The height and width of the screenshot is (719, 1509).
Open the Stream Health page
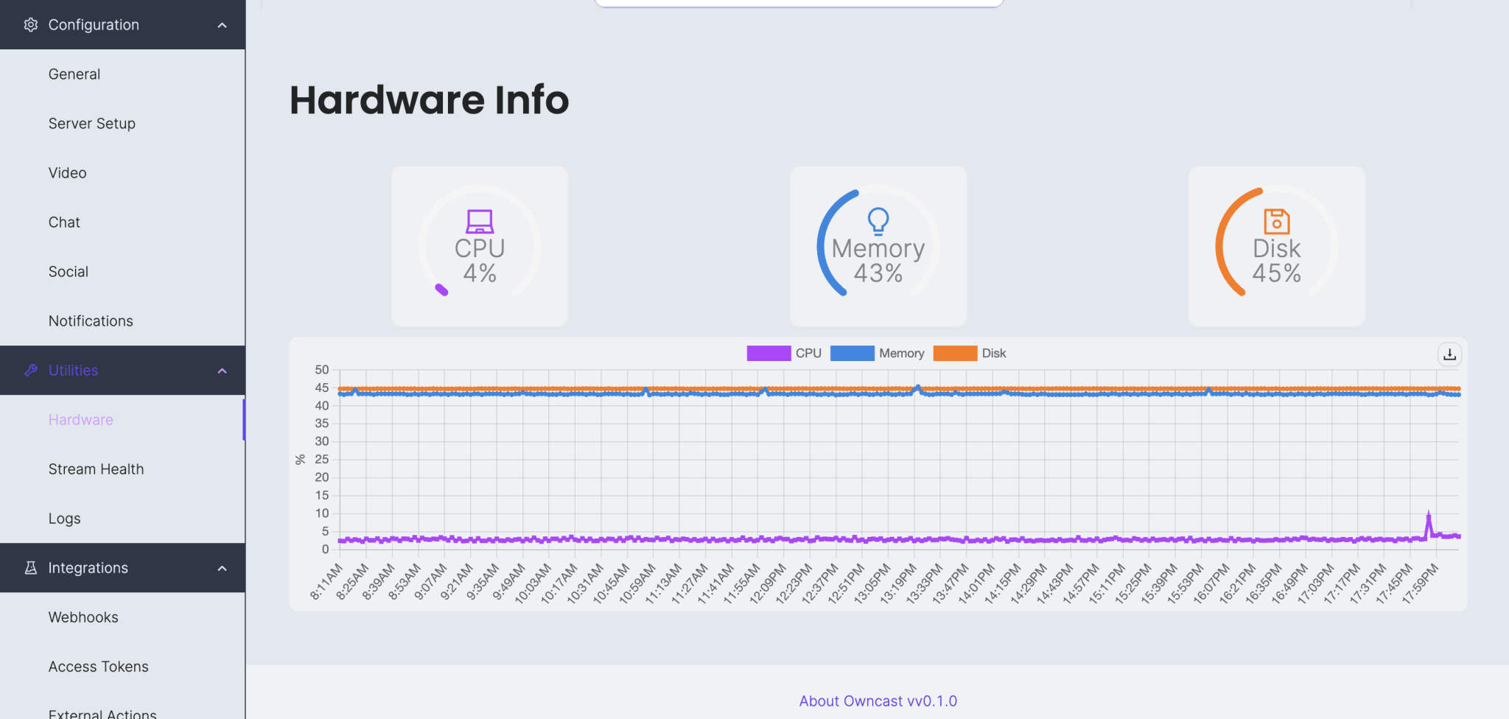pos(96,469)
